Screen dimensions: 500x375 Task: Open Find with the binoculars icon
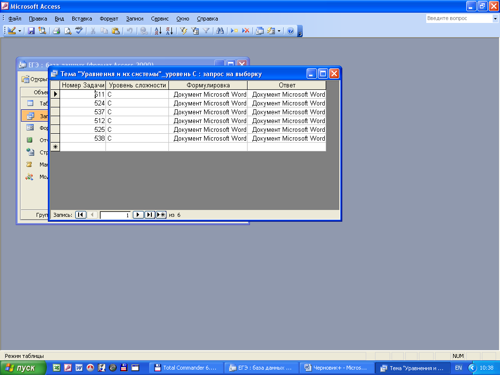(220, 31)
